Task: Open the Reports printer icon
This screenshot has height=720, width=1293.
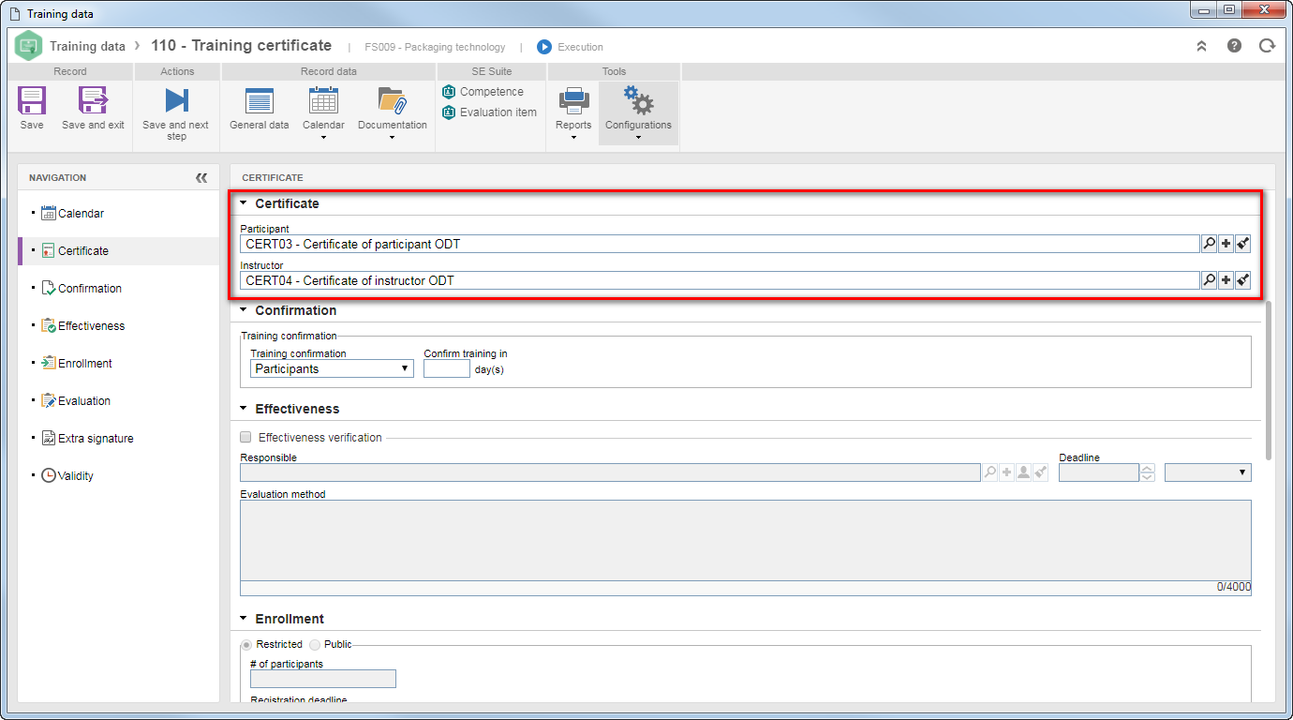Action: click(x=573, y=101)
